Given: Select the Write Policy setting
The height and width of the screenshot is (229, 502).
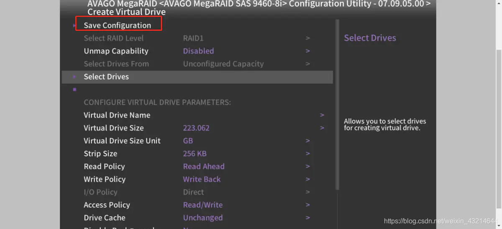Looking at the screenshot, I should (x=105, y=179).
